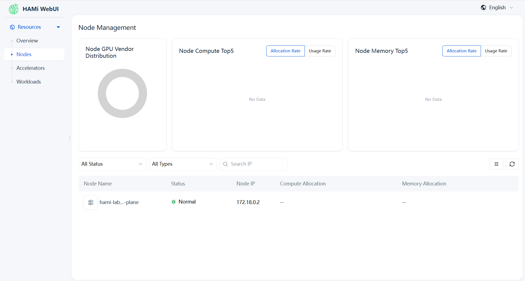Click the HAMi WebUI leaf logo
Viewport: 525px width, 281px height.
coord(13,9)
